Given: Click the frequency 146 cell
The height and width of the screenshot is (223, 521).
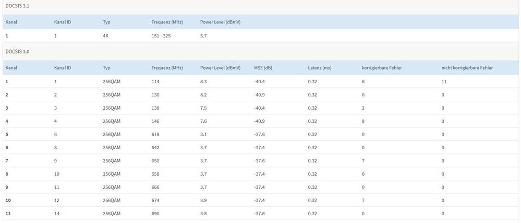Looking at the screenshot, I should pos(155,122).
